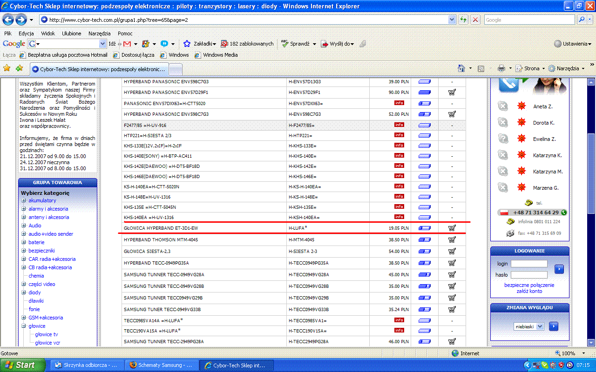Open the Plik menu
The image size is (596, 372).
point(8,33)
